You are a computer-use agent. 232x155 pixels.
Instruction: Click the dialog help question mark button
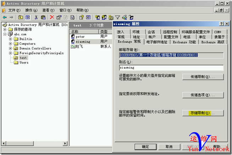tap(221, 24)
